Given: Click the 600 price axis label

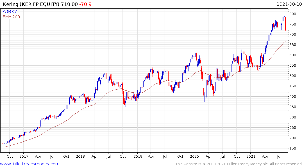Looking at the screenshot, I should [292, 55].
